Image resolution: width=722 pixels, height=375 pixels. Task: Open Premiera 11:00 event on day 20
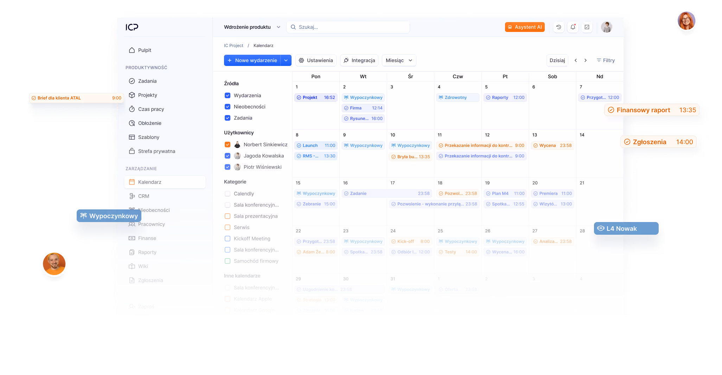point(552,194)
